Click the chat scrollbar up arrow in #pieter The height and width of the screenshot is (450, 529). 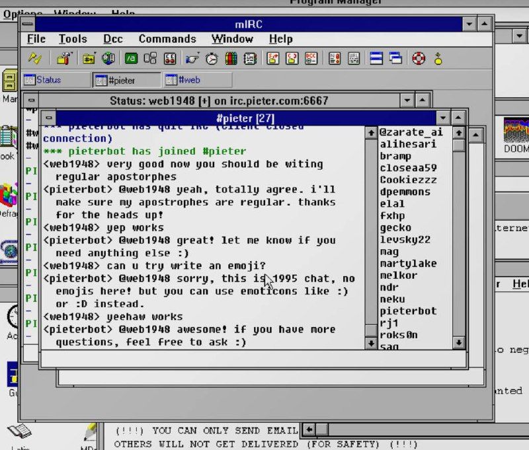point(371,133)
